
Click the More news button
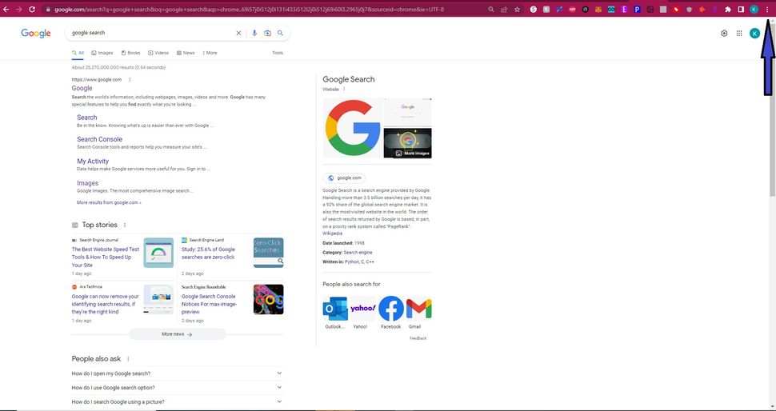click(x=177, y=334)
